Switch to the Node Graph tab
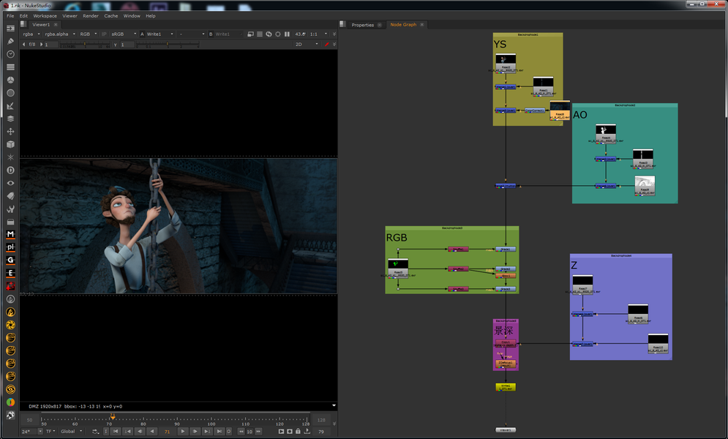Viewport: 728px width, 439px height. pyautogui.click(x=403, y=25)
